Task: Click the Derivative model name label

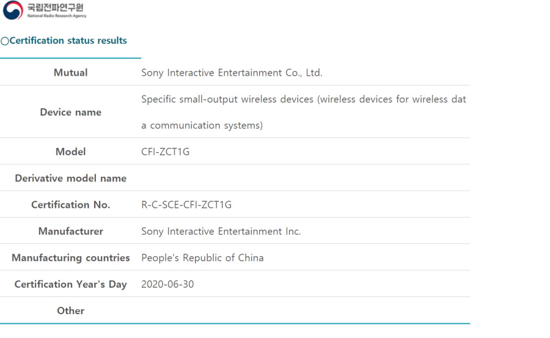Action: coord(70,178)
